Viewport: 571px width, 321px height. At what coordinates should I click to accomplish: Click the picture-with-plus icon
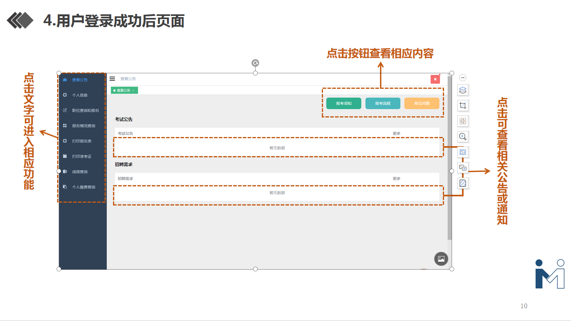click(463, 168)
